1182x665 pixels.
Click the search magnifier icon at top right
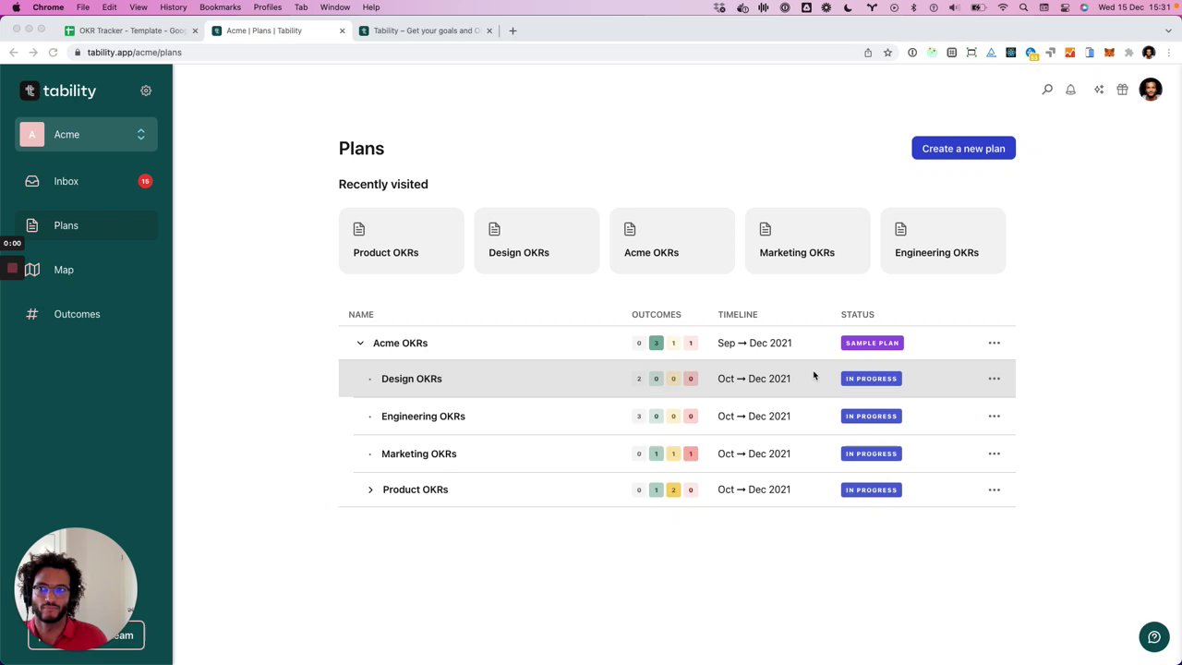(1047, 90)
